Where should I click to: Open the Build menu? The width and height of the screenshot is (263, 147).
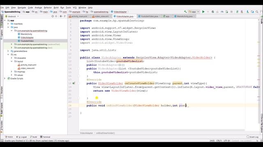click(x=56, y=7)
